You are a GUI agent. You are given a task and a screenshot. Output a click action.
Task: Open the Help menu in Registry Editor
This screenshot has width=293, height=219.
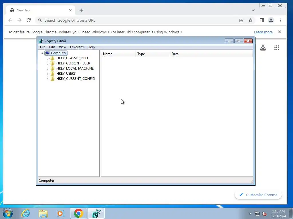pos(91,47)
